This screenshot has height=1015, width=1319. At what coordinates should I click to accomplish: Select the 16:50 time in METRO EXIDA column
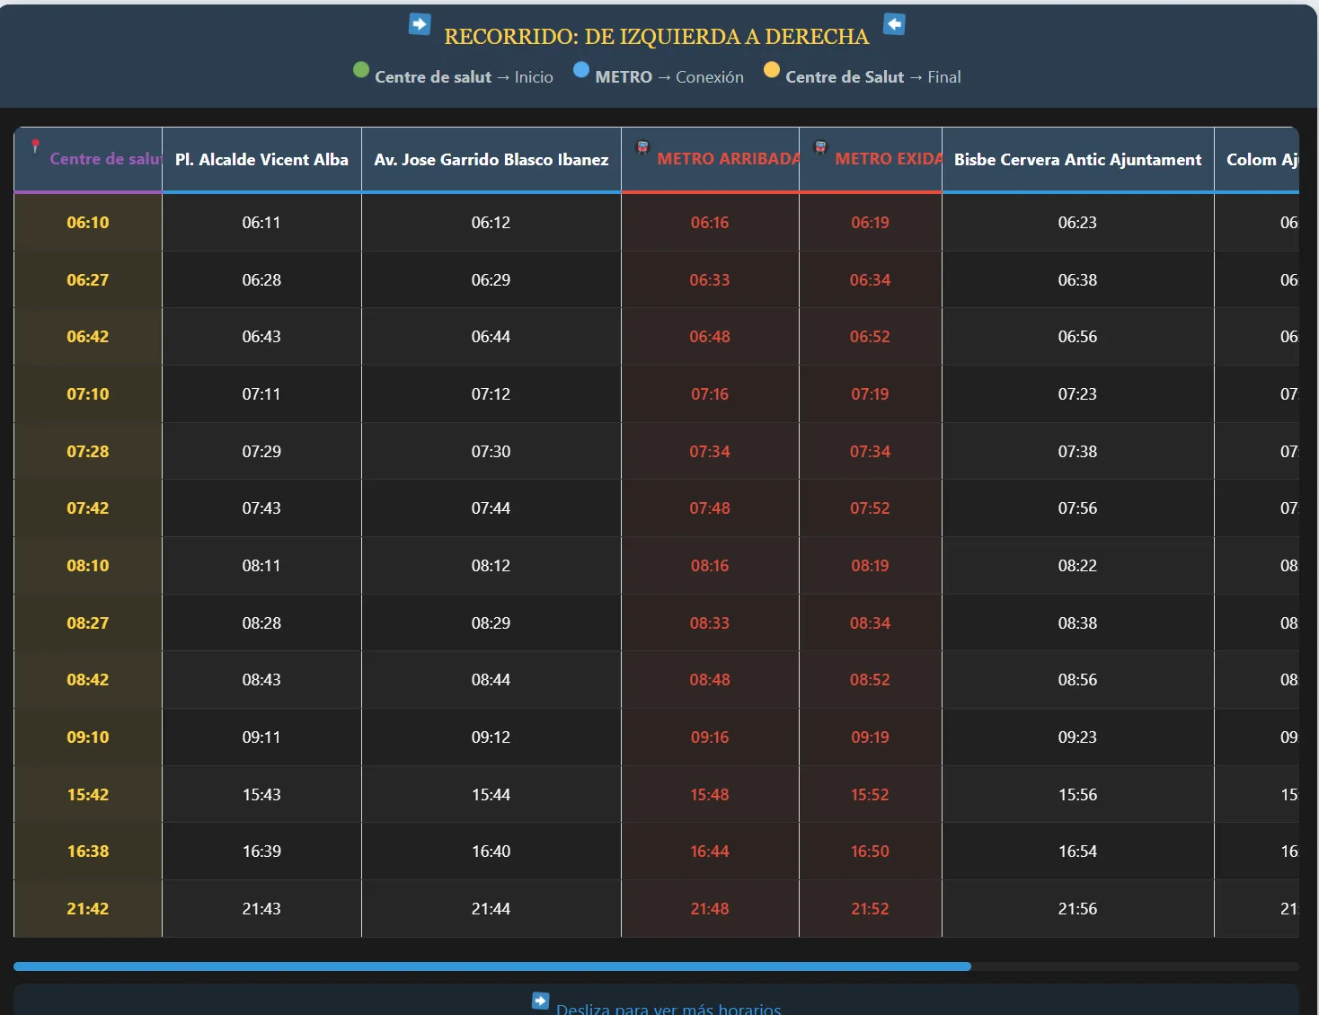870,852
